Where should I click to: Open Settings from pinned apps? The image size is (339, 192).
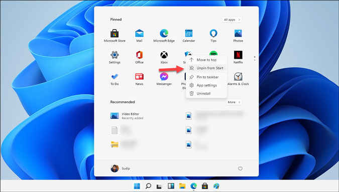click(115, 57)
